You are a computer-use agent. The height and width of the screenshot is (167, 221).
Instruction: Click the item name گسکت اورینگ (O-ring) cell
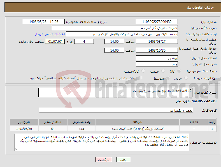(138, 129)
